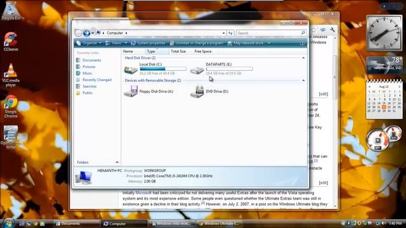
Task: Show more toolbar commands chevron
Action: (x=269, y=43)
